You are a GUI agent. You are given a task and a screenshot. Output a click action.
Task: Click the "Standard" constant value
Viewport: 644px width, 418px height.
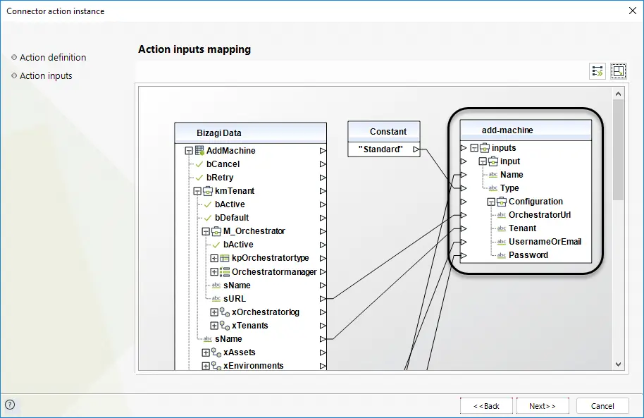(x=380, y=149)
